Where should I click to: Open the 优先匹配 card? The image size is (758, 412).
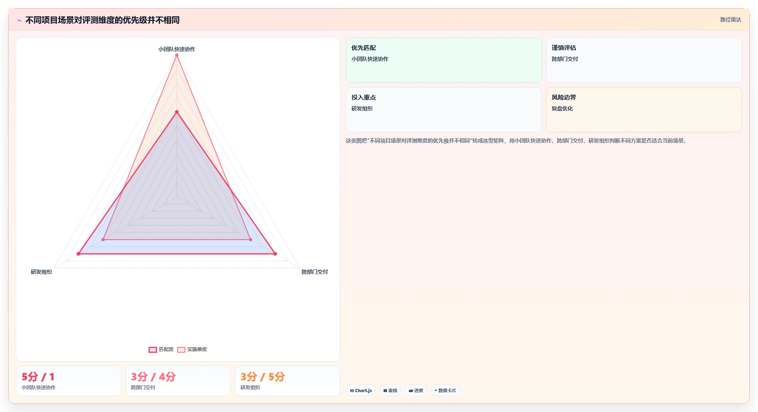444,60
